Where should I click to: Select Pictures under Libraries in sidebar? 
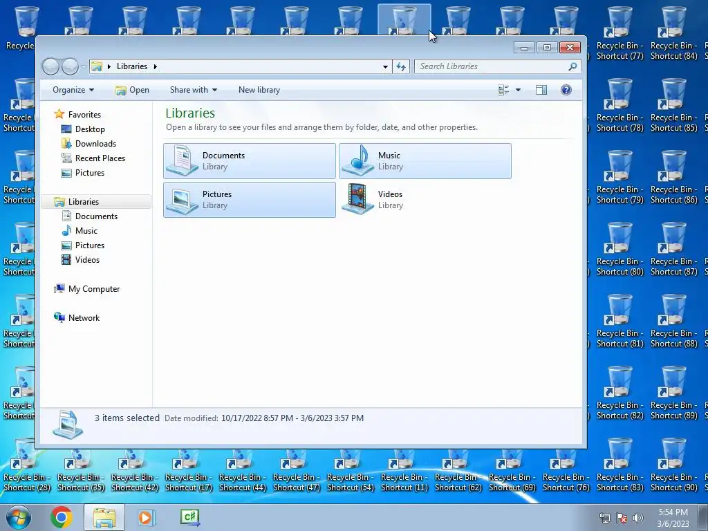90,245
